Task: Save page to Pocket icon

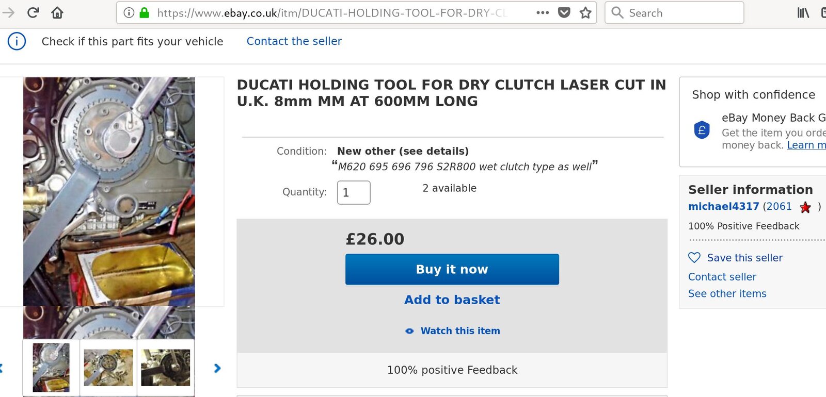Action: point(564,13)
